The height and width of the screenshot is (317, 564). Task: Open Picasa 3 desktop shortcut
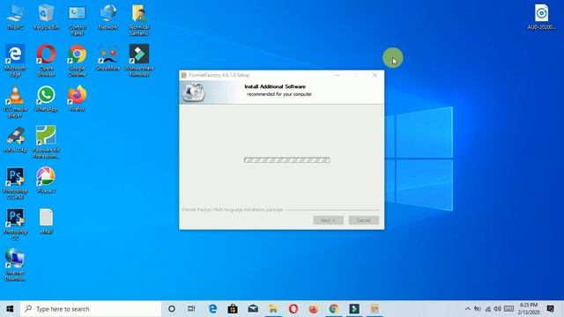pos(46,181)
